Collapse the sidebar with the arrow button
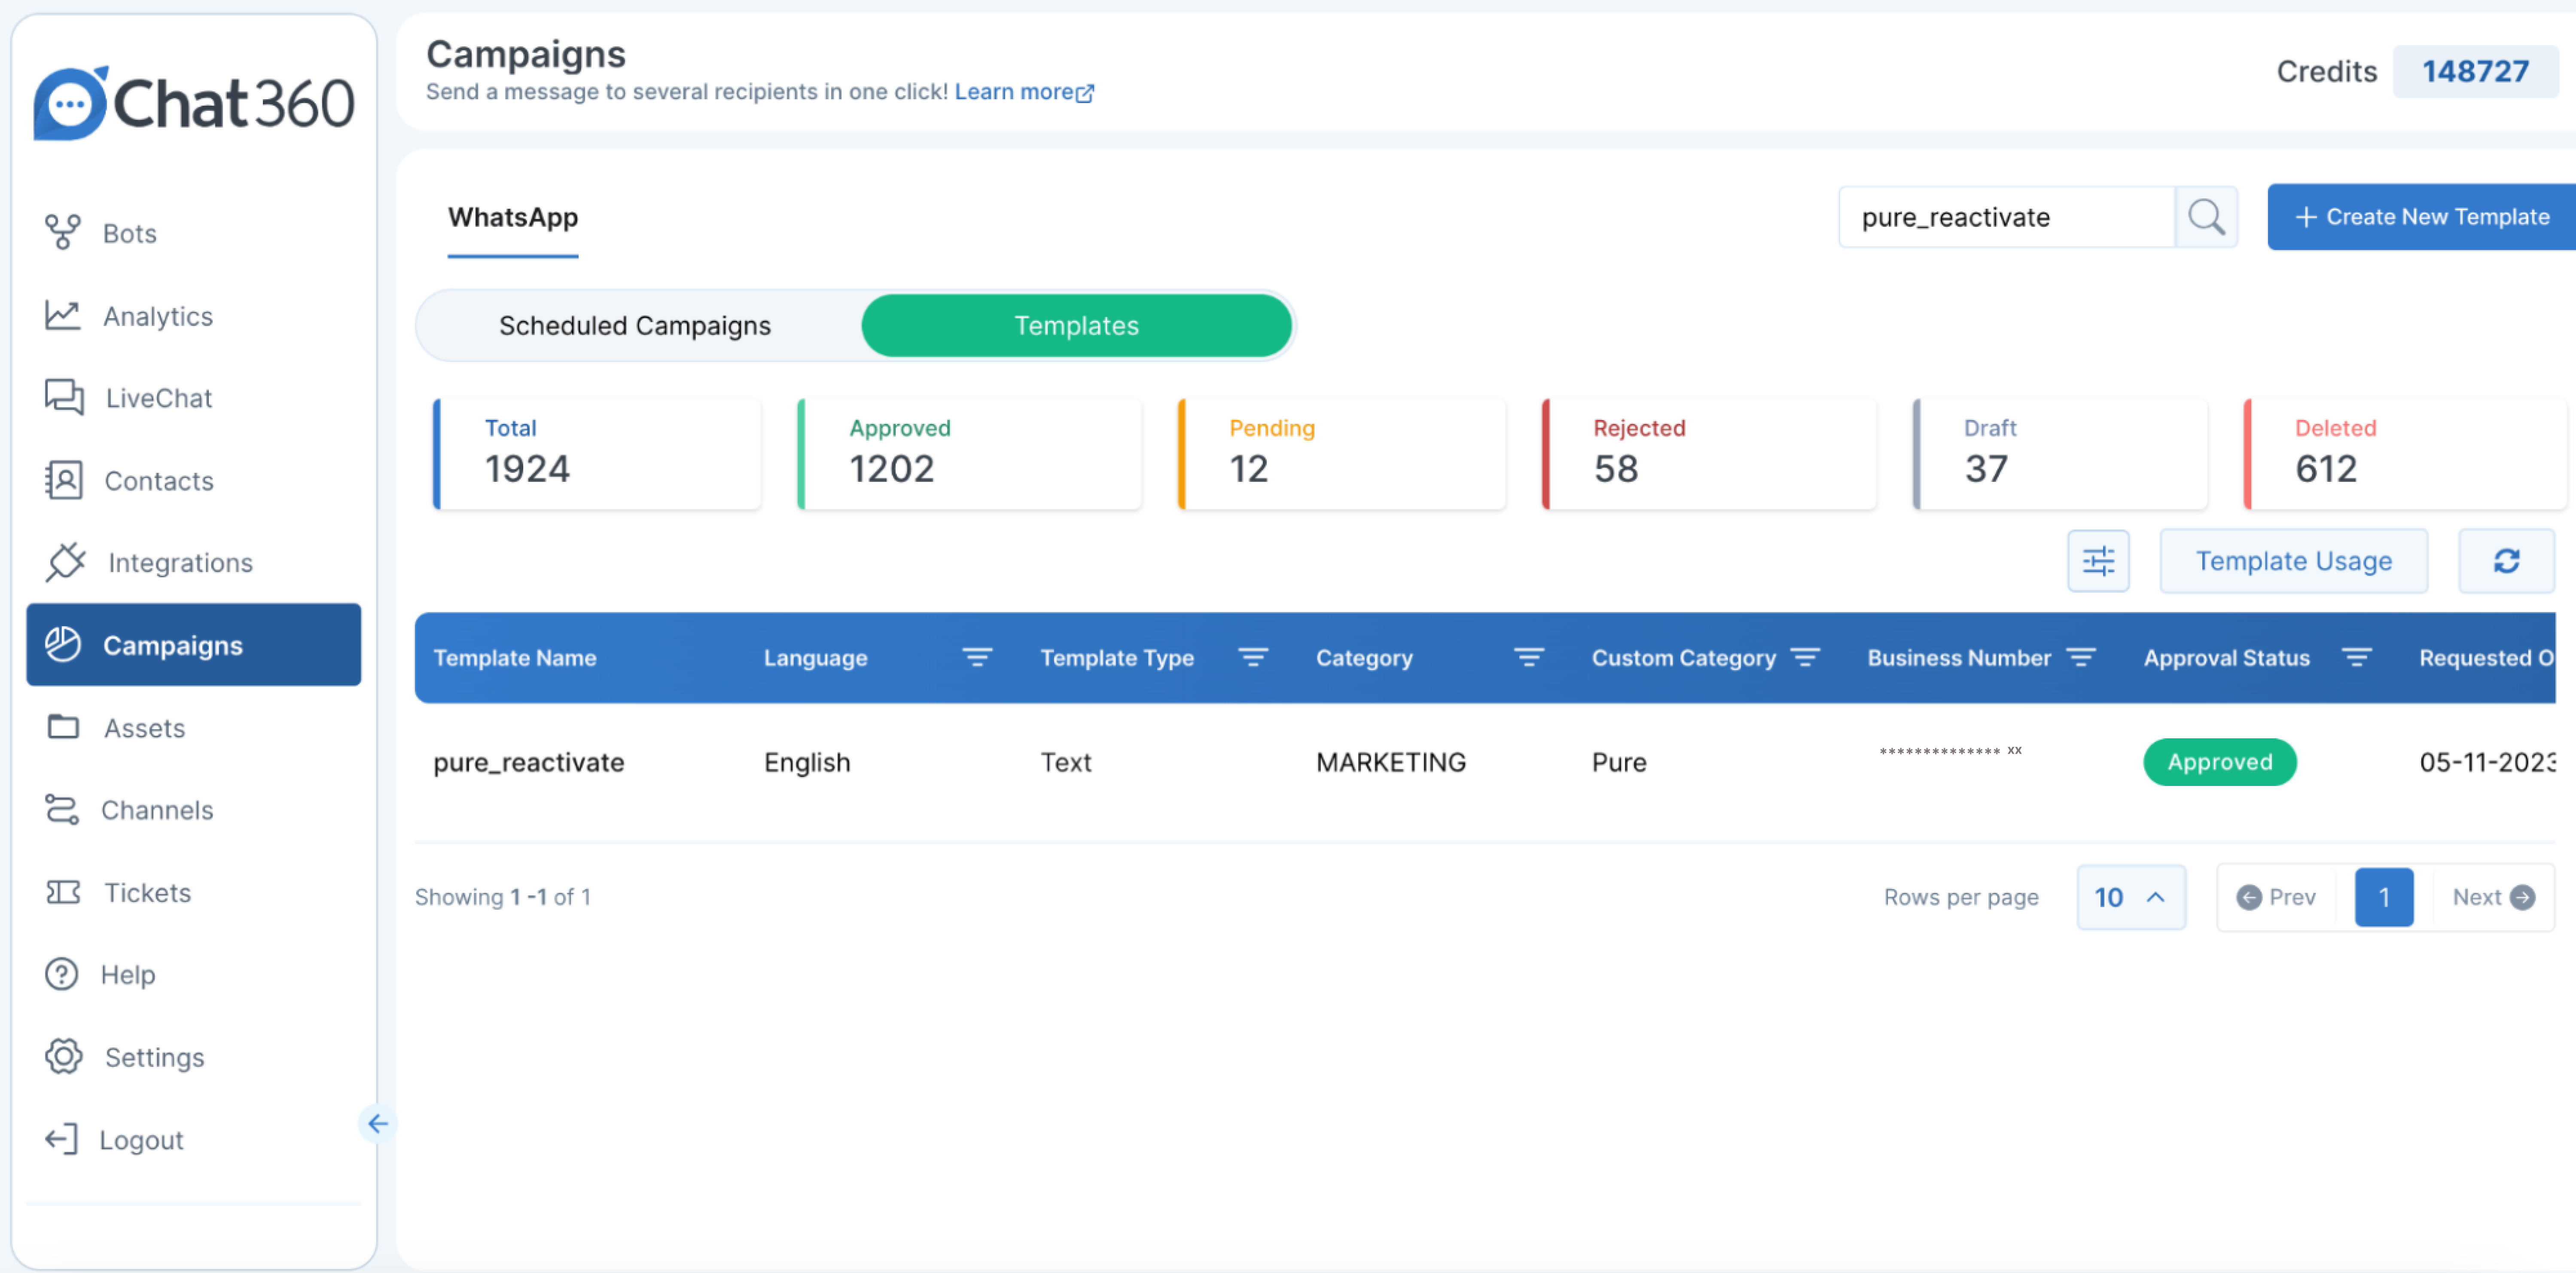This screenshot has width=2576, height=1273. coord(377,1123)
